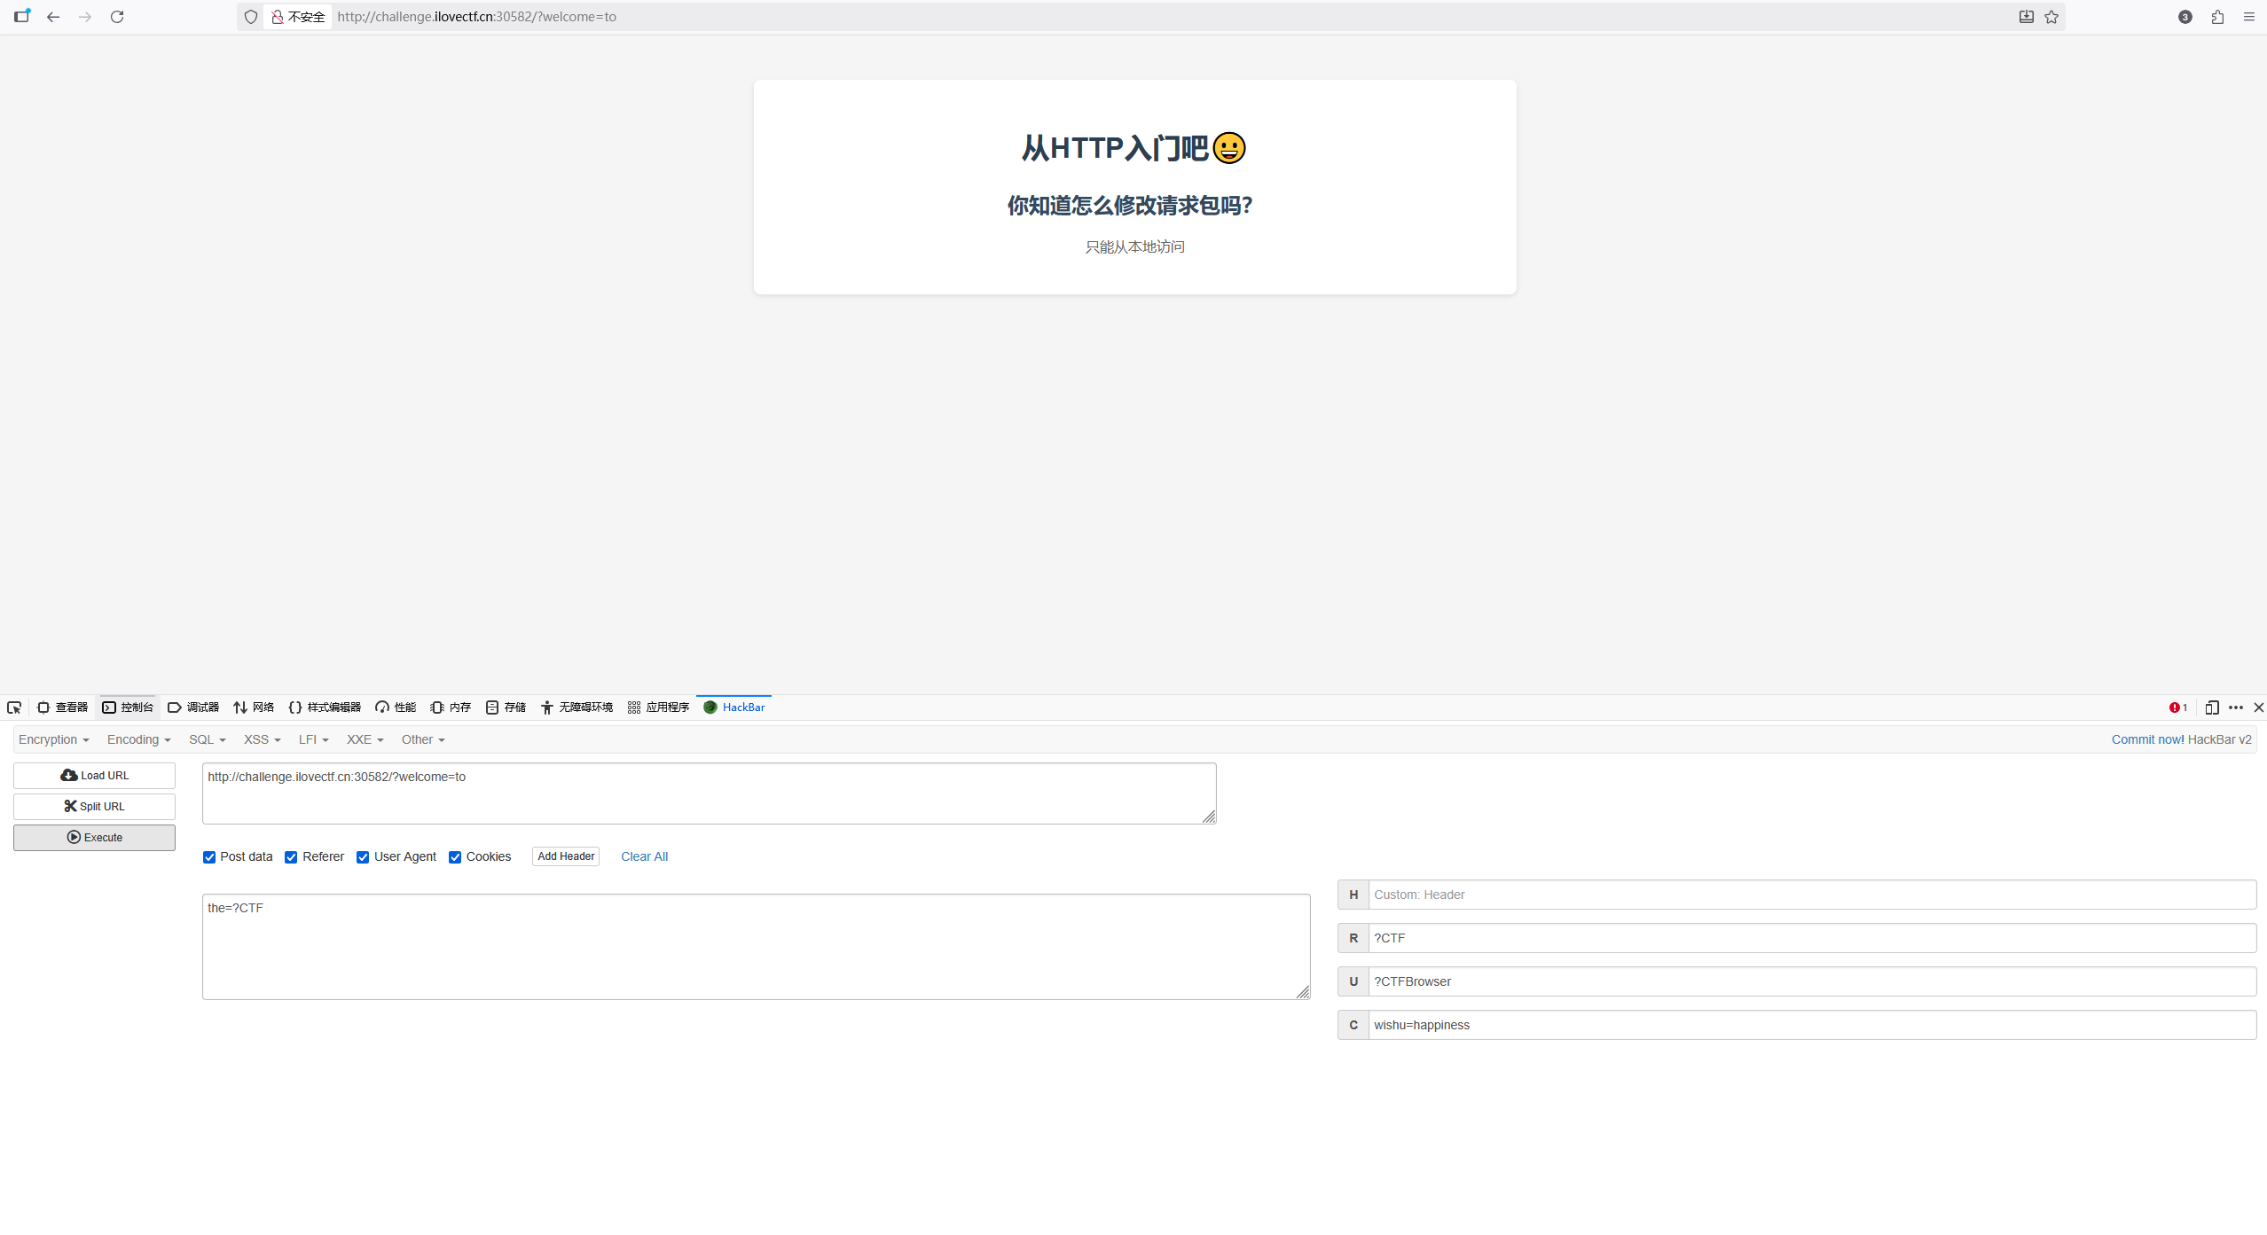Toggle the Referer checkbox
2267x1235 pixels.
click(x=291, y=857)
